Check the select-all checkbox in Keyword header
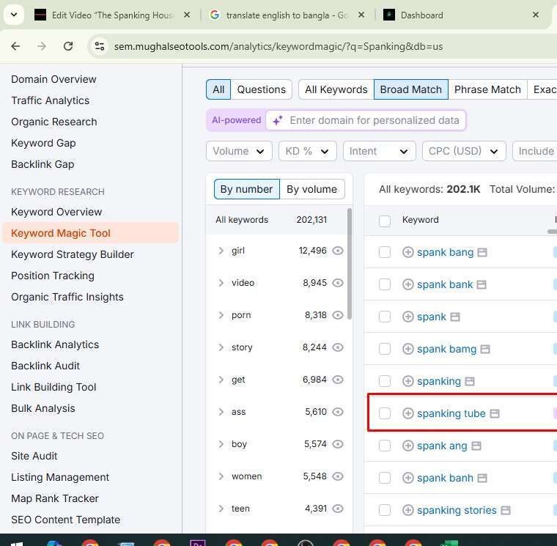The image size is (557, 546). click(x=385, y=220)
